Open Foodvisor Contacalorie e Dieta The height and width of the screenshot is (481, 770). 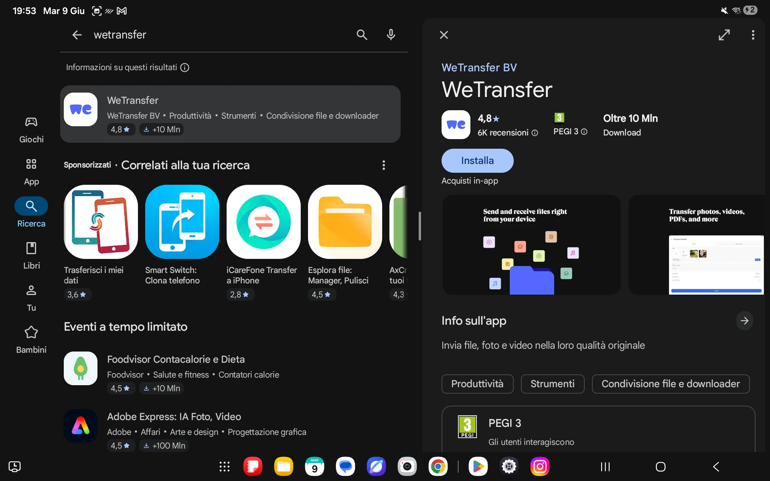pos(230,373)
